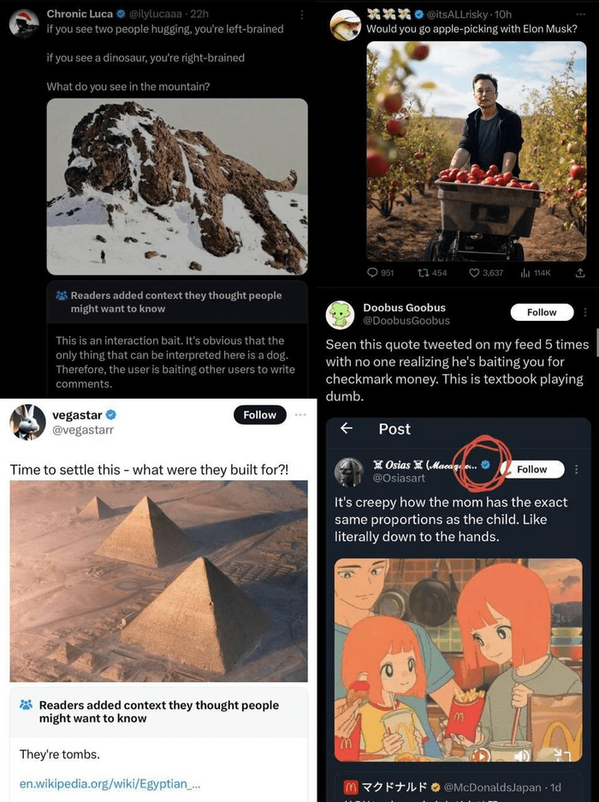This screenshot has height=802, width=599.
Task: Follow the Osiasart account
Action: coord(531,469)
